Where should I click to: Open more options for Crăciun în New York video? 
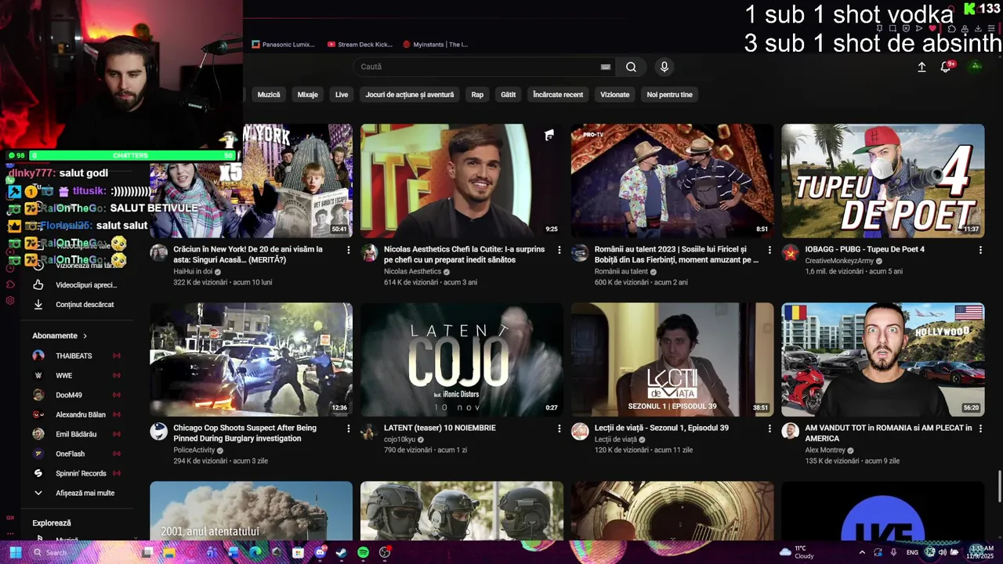349,250
